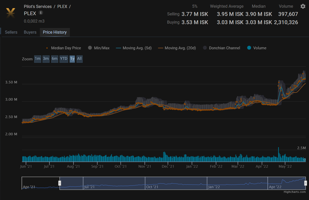Select the Price History tab
Image resolution: width=309 pixels, height=200 pixels.
point(55,32)
